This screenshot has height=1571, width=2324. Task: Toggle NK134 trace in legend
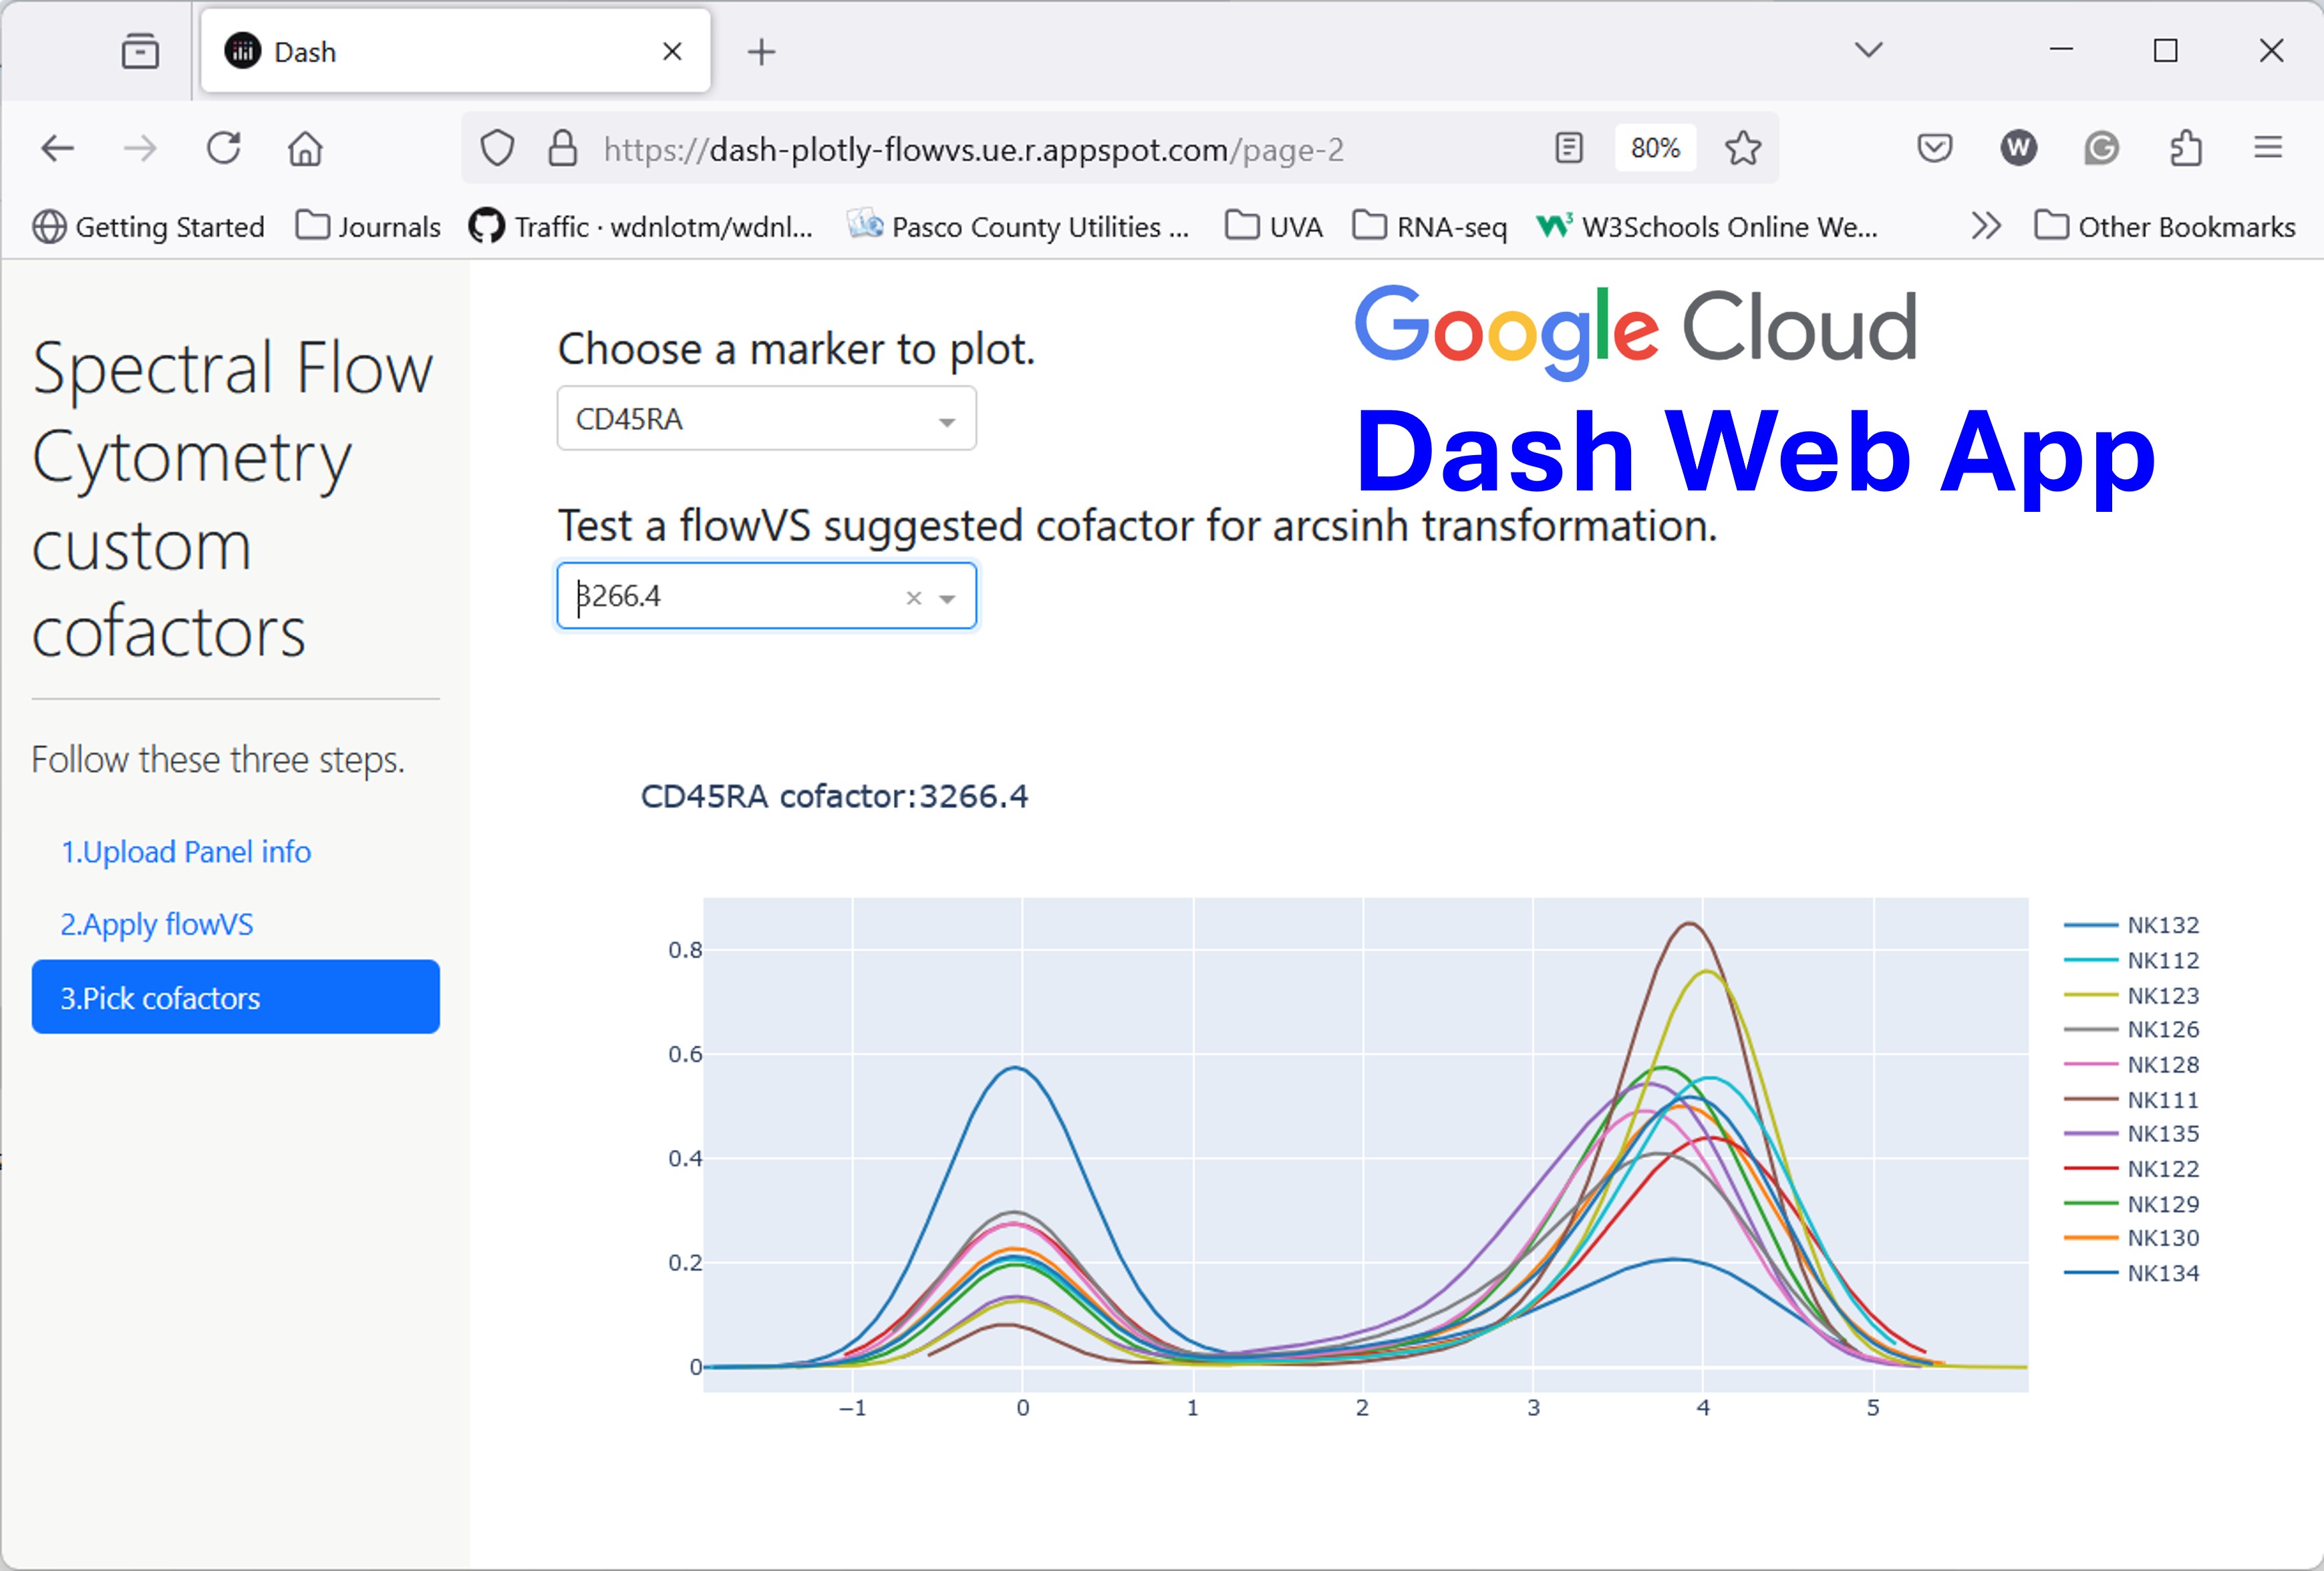click(2133, 1273)
